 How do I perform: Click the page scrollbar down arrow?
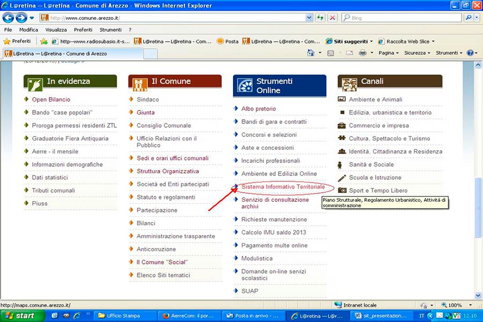point(478,295)
